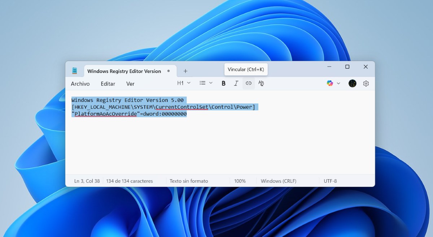
Task: Click the 100% zoom level indicator
Action: point(240,181)
